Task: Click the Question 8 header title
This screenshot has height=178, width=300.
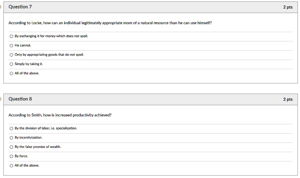Action: (20, 99)
